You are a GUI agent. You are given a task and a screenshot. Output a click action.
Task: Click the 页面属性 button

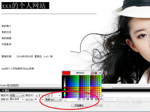(x=81, y=106)
